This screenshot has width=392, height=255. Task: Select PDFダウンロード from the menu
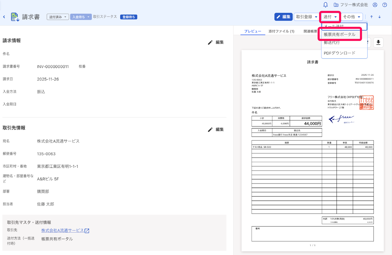(x=344, y=53)
